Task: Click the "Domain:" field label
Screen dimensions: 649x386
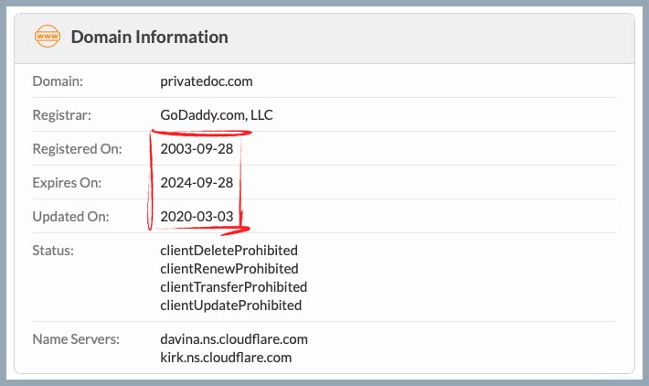Action: 58,81
